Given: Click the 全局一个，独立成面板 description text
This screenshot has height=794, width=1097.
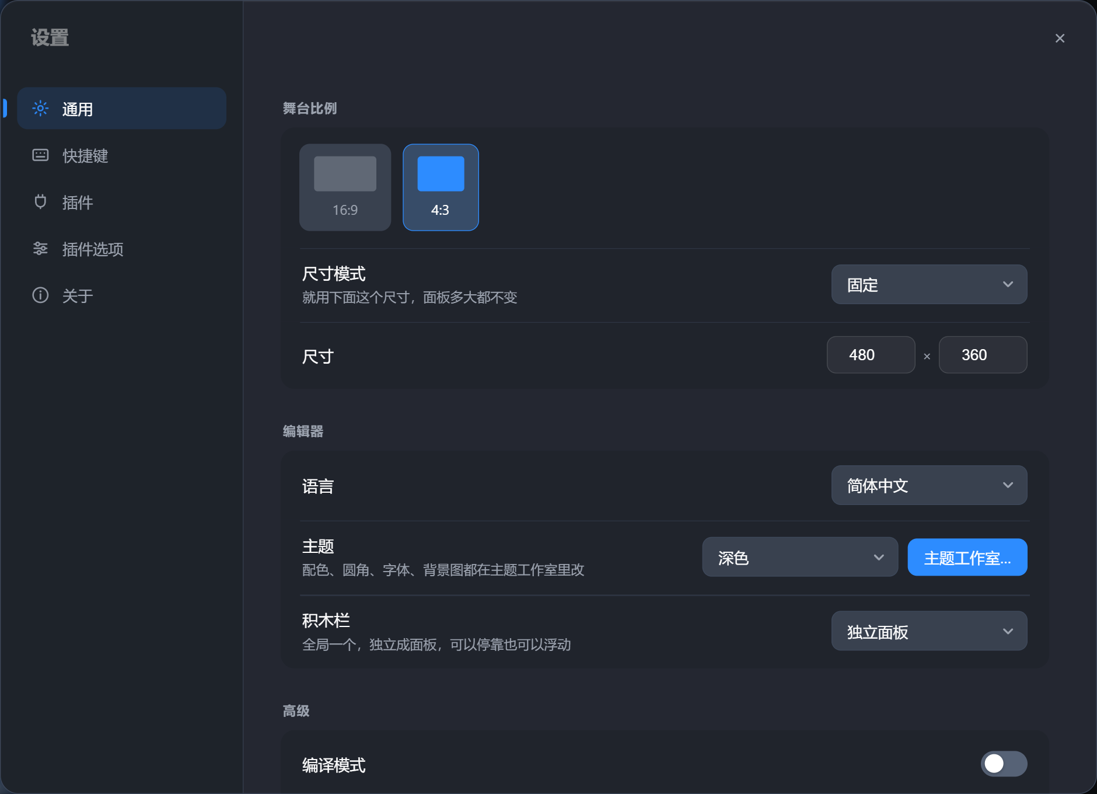Looking at the screenshot, I should point(436,645).
